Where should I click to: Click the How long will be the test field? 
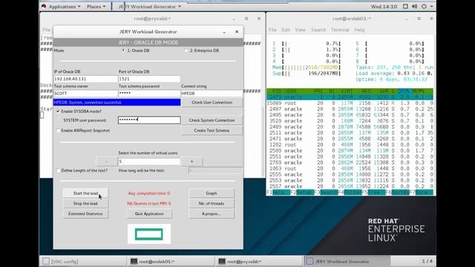point(215,171)
